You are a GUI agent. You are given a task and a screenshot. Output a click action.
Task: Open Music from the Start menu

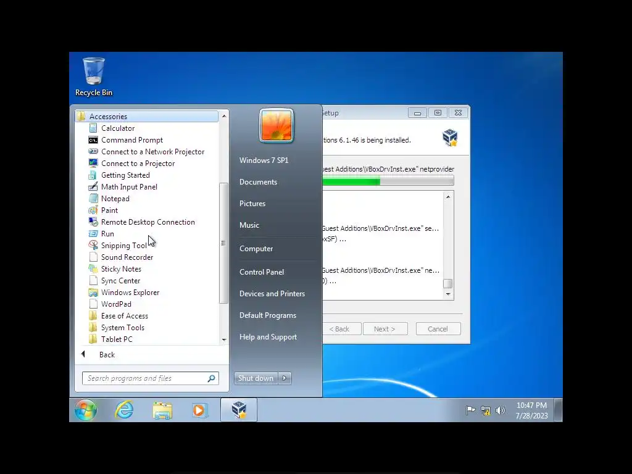pyautogui.click(x=249, y=225)
